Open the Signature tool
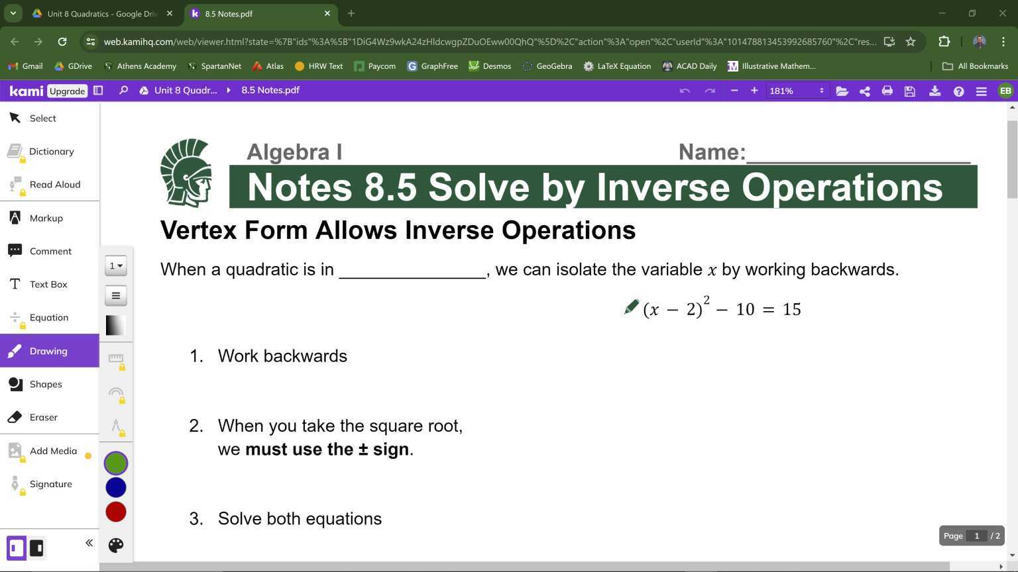Viewport: 1018px width, 572px height. pyautogui.click(x=50, y=484)
